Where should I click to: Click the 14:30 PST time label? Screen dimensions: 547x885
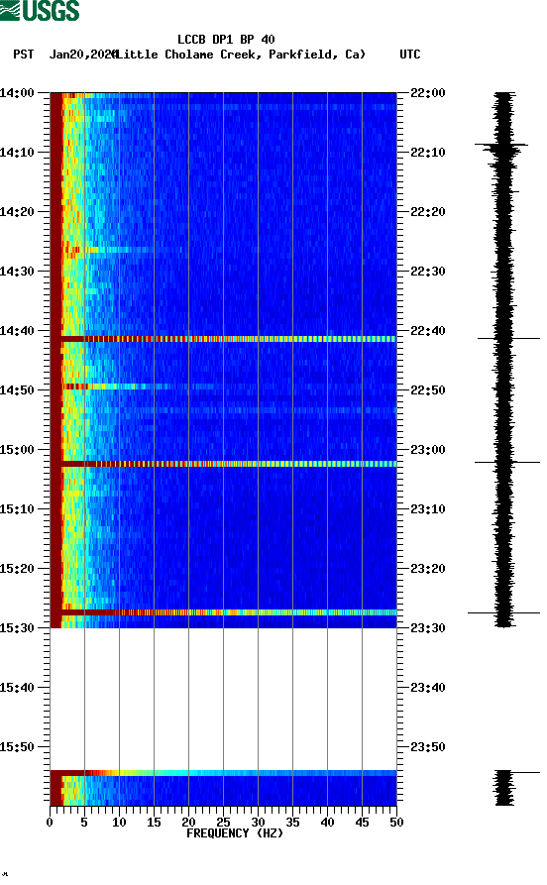(17, 271)
